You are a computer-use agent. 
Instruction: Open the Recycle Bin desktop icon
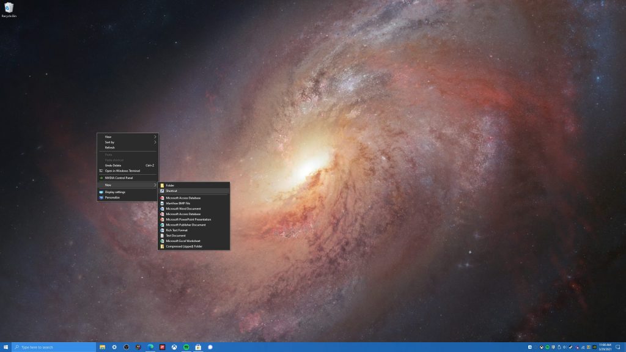point(9,10)
